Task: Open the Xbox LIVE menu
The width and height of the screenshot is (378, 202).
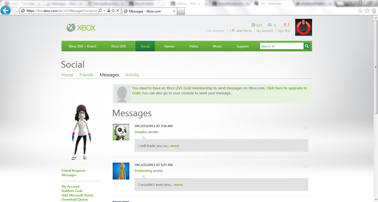Action: tap(119, 46)
